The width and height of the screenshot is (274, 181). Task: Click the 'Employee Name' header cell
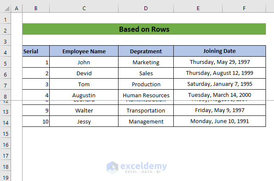[84, 51]
